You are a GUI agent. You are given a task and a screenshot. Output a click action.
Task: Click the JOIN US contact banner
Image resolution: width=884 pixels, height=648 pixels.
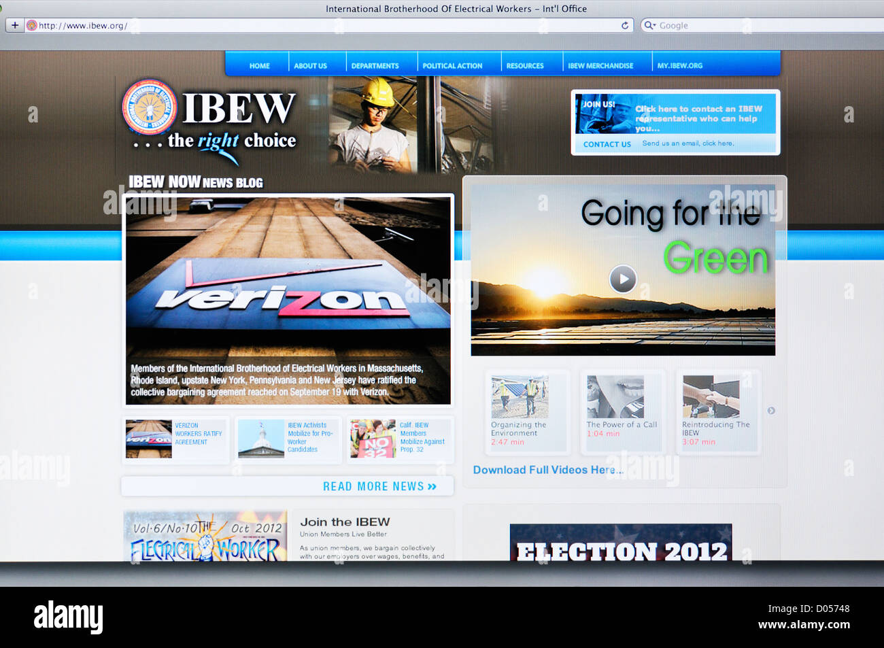click(x=675, y=114)
